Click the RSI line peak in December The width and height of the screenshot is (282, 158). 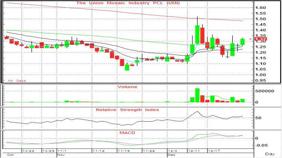pos(197,111)
